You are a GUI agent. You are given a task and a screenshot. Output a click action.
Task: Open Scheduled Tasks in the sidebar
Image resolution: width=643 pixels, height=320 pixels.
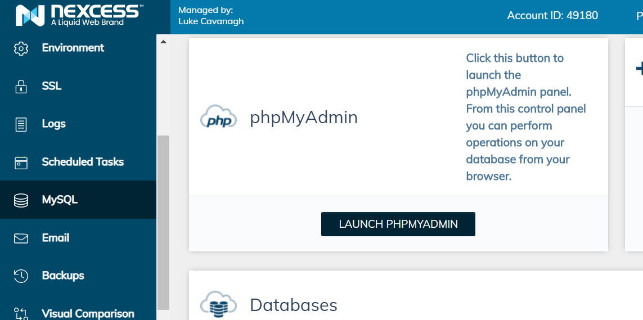click(x=78, y=162)
